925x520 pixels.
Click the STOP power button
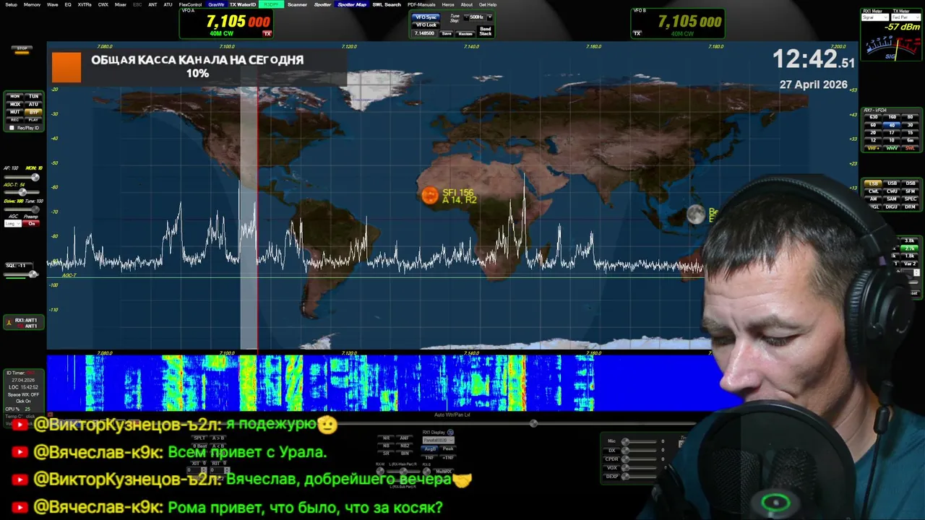click(22, 49)
